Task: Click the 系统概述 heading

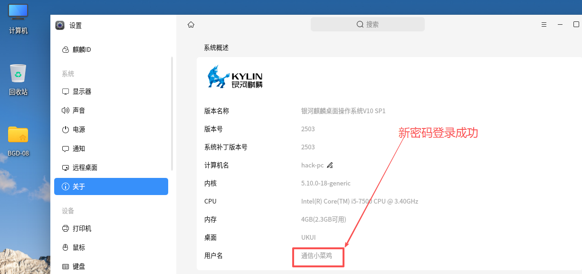Action: (x=216, y=48)
